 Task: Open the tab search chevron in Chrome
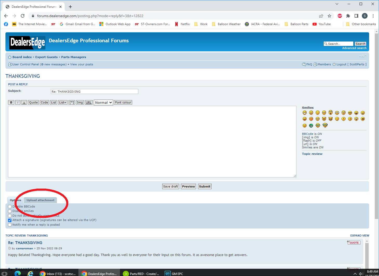coord(337,4)
